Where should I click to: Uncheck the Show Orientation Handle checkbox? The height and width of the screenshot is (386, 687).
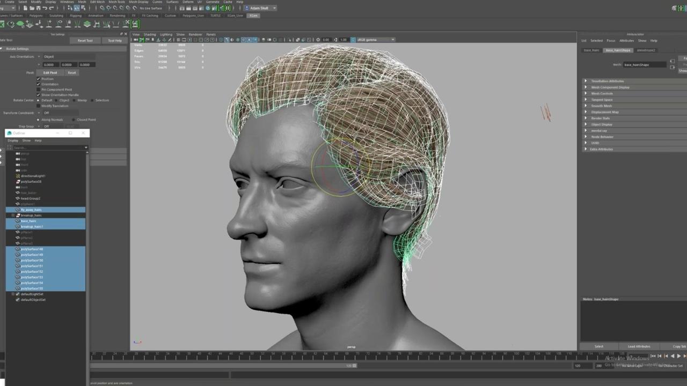click(38, 95)
